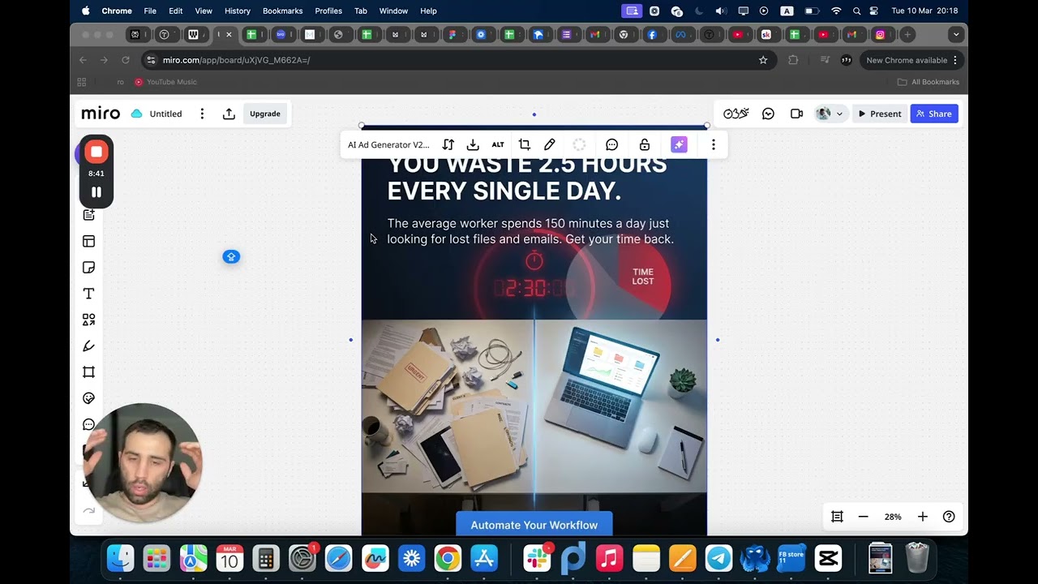Open the Bookmarks menu in Chrome
Viewport: 1038px width, 584px height.
point(282,11)
